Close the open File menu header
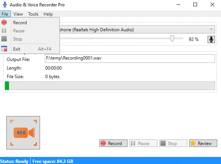Image resolution: width=221 pixels, height=164 pixels. pos(5,14)
